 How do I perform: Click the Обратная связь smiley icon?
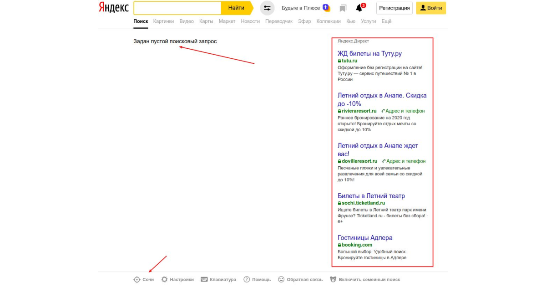click(x=281, y=279)
